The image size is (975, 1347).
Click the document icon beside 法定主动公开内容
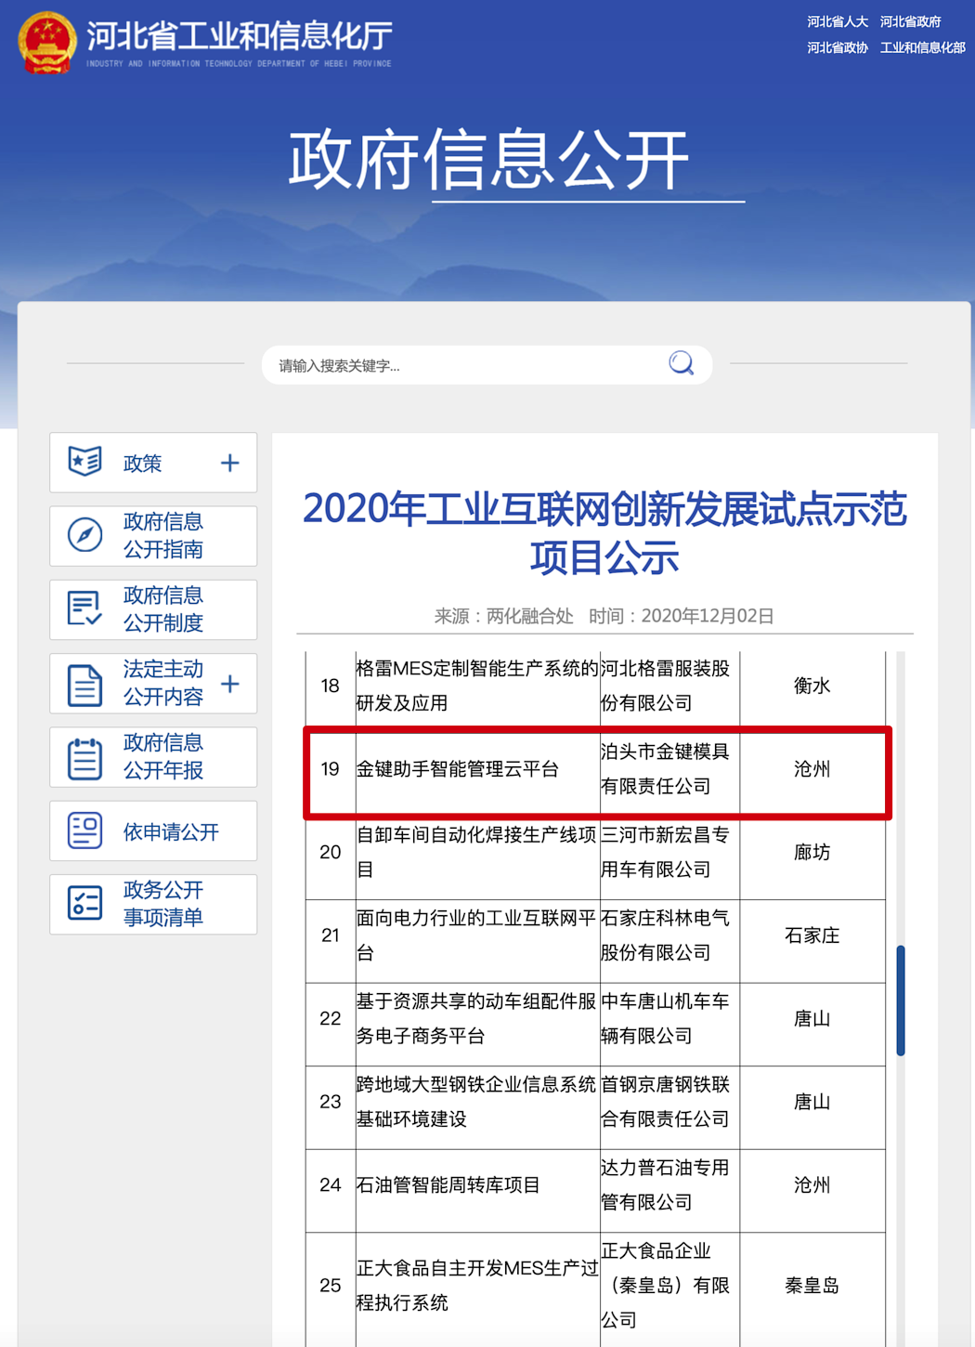pos(84,684)
